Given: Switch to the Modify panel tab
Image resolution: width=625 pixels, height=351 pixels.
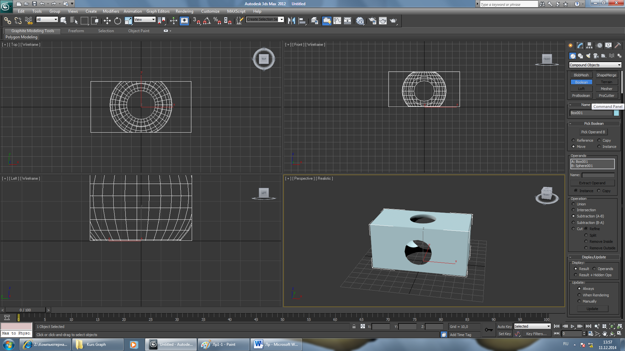Looking at the screenshot, I should coord(580,45).
